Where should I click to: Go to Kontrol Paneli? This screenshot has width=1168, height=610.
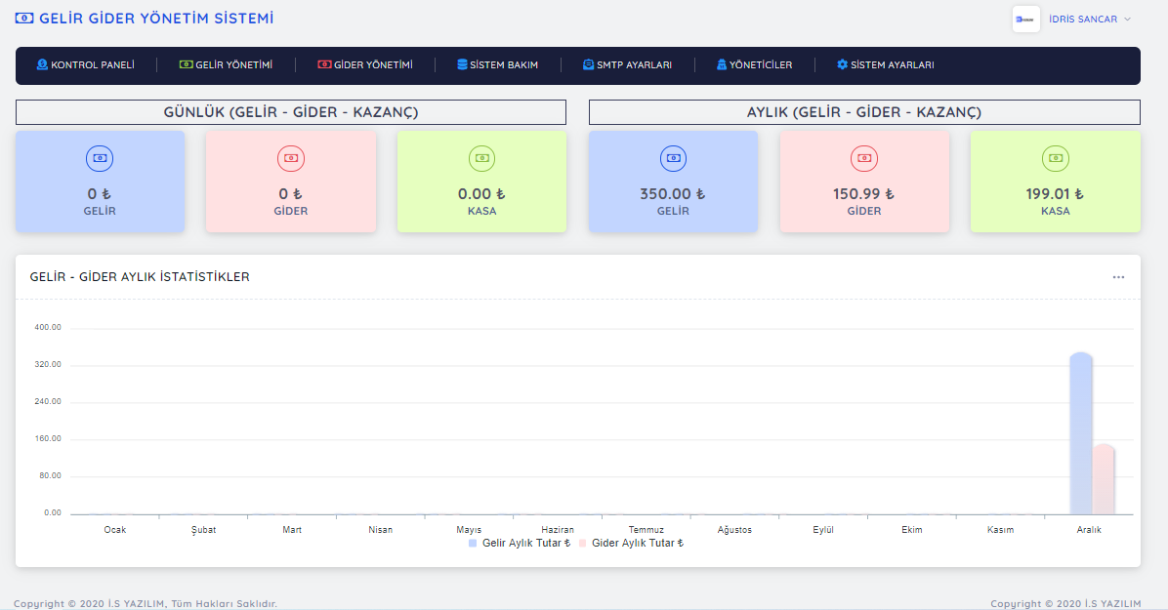pos(85,65)
